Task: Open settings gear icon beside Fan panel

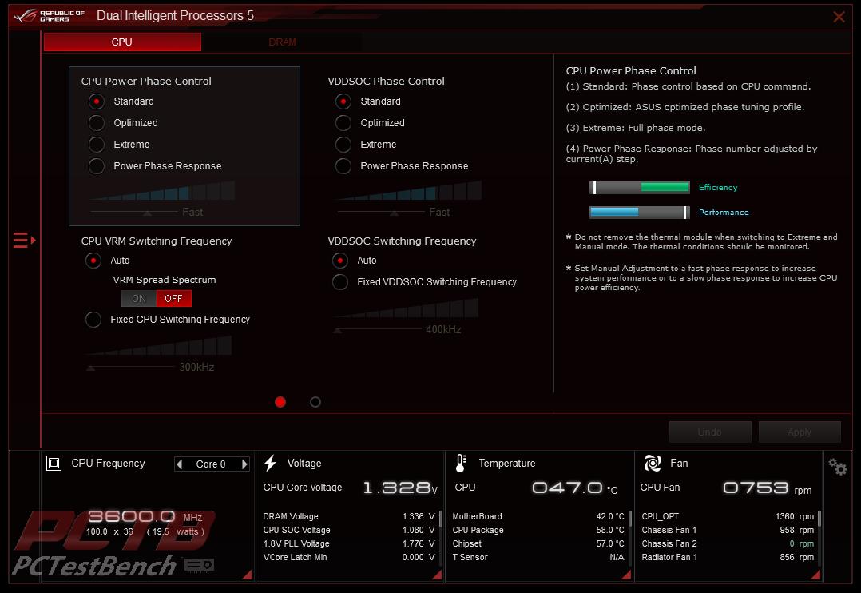Action: (837, 467)
